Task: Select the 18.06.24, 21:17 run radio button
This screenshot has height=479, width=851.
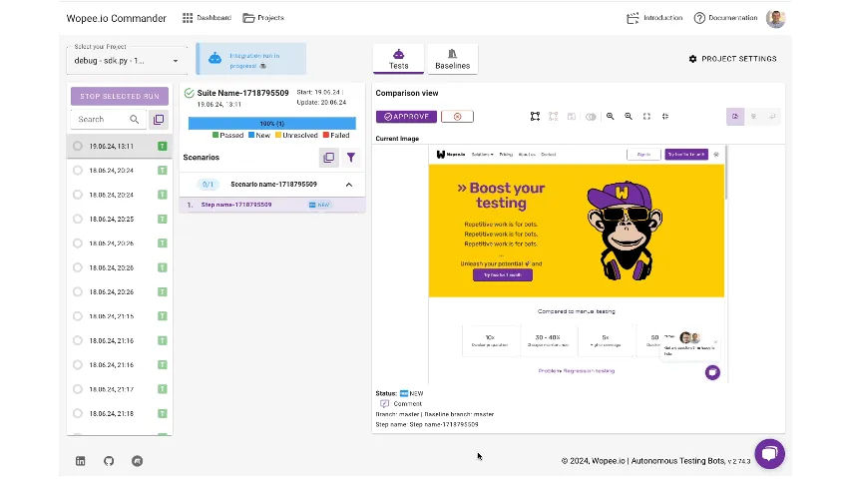Action: click(78, 389)
